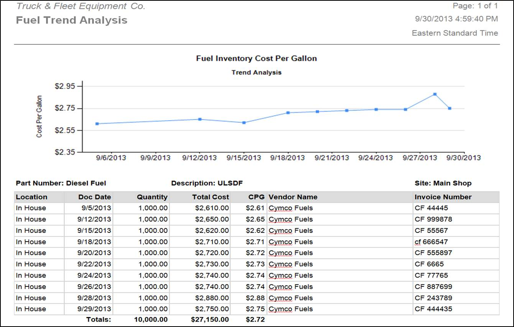Viewport: 514px width, 327px height.
Task: Select the $2.95 y-axis label
Action: click(65, 86)
